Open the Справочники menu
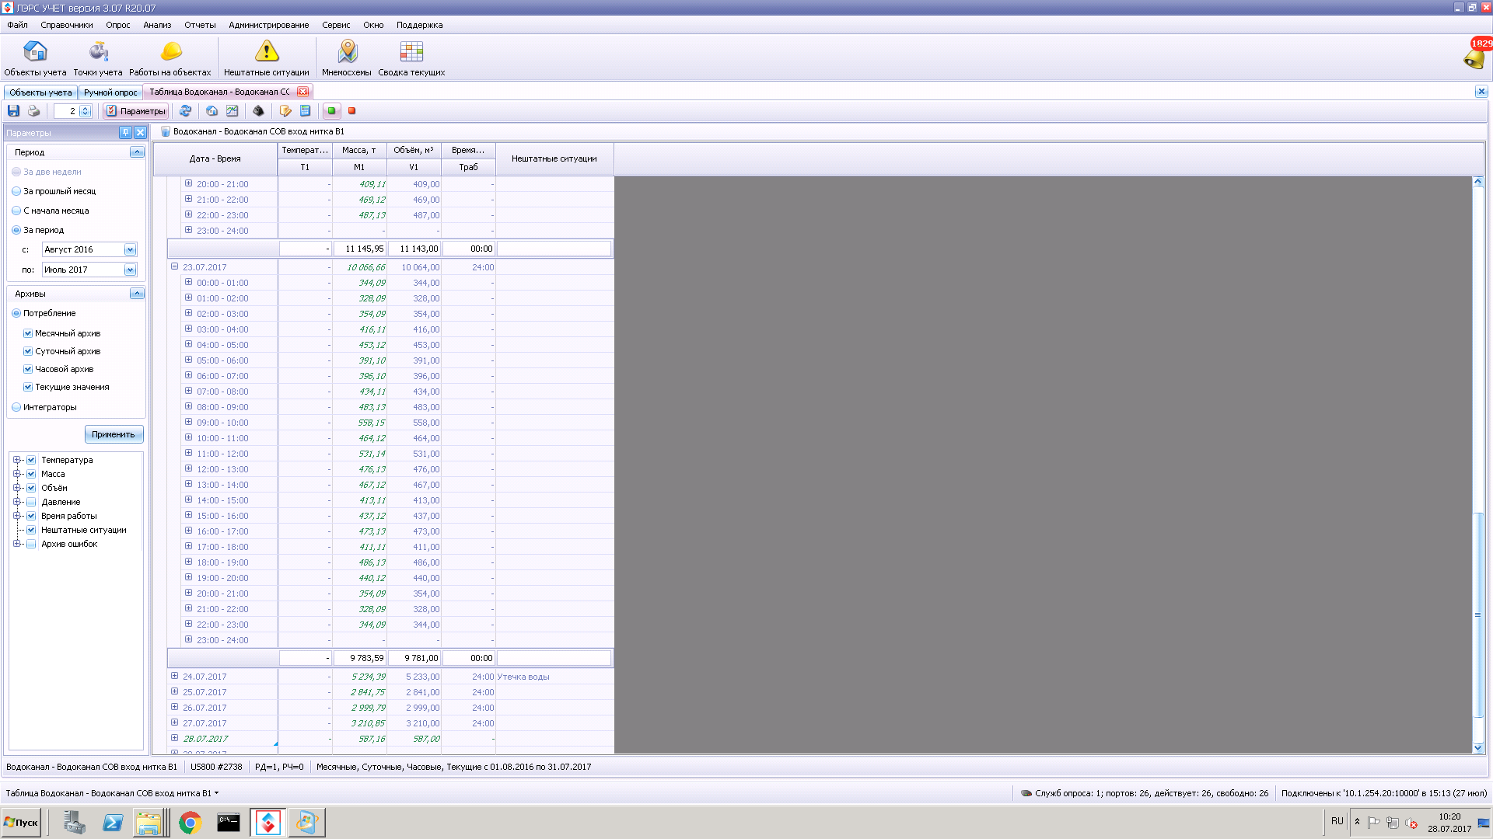This screenshot has width=1493, height=839. [67, 25]
